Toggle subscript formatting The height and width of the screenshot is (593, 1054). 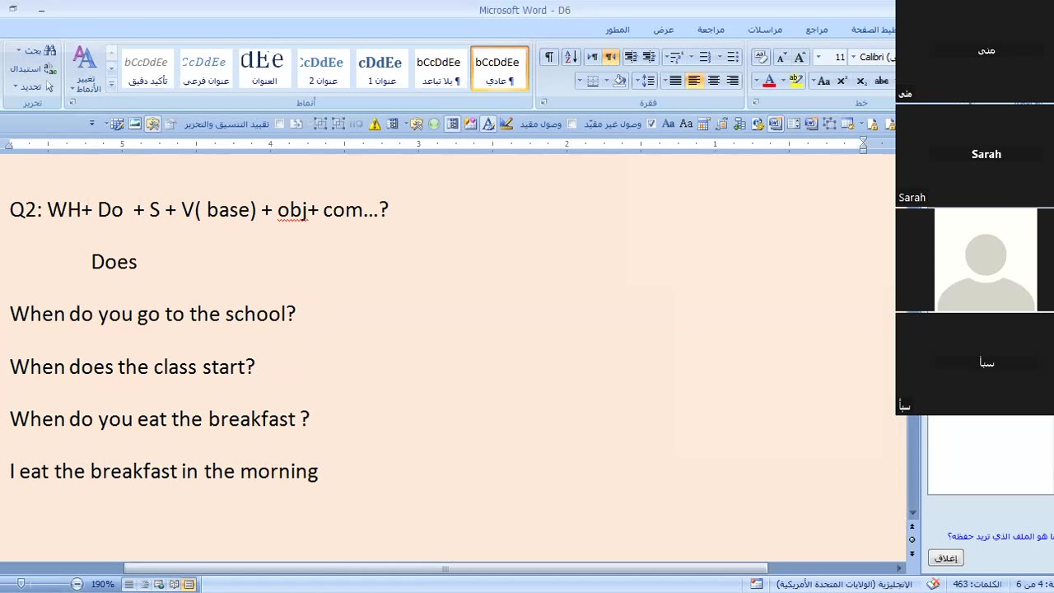861,81
